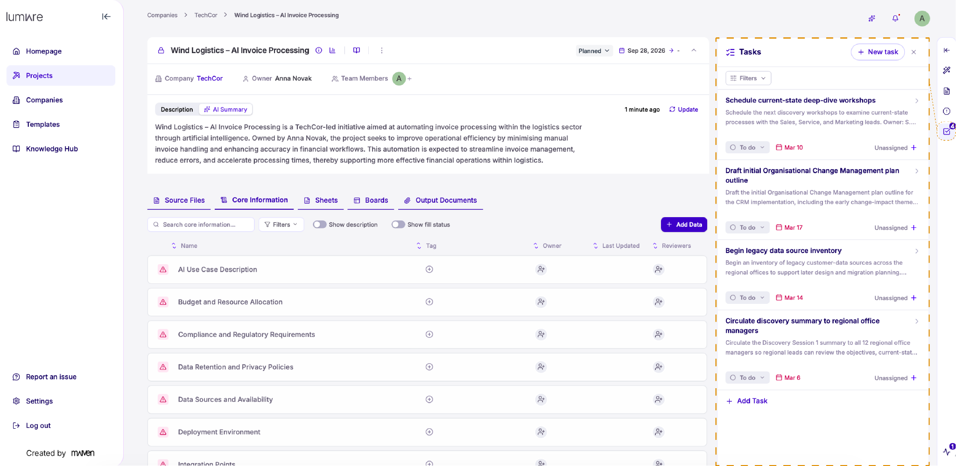Switch to Sheets tab
Image resolution: width=956 pixels, height=466 pixels.
[321, 200]
